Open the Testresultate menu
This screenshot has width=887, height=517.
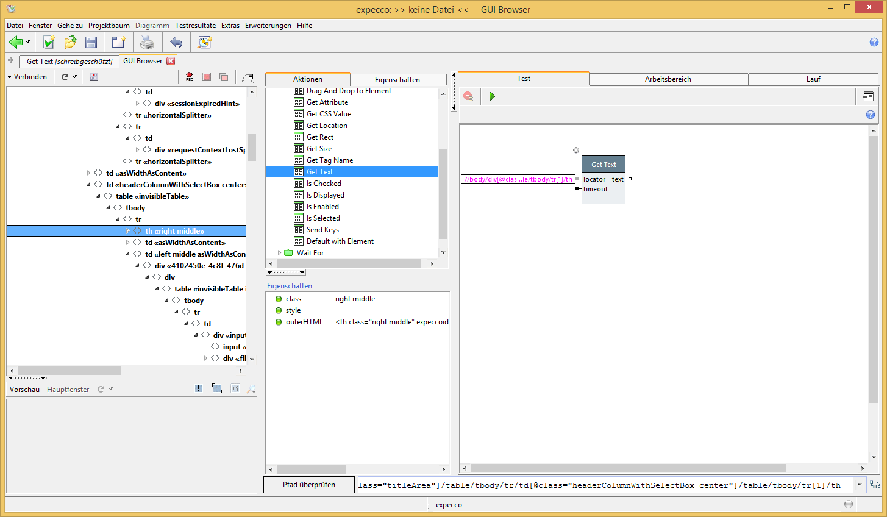point(195,26)
